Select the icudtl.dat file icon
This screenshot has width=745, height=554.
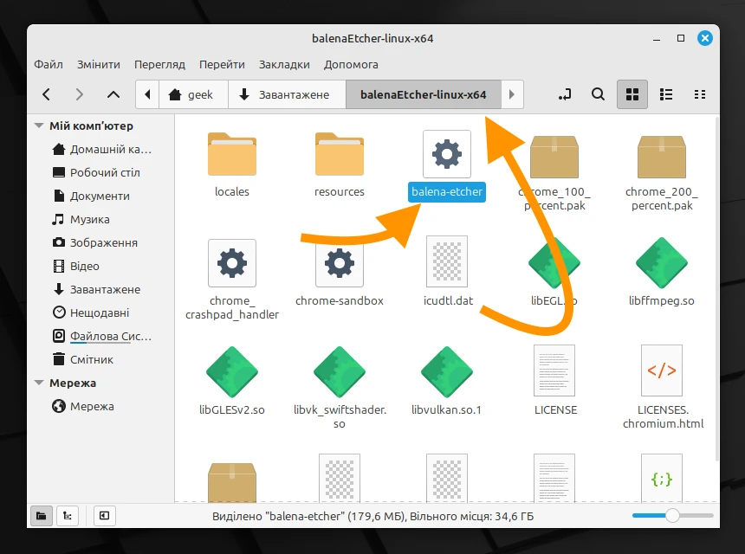[447, 261]
